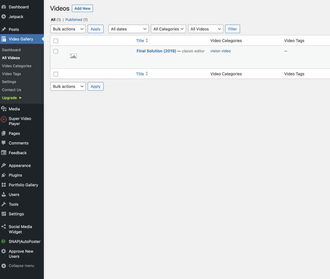Image resolution: width=330 pixels, height=279 pixels.
Task: Click the Add New button
Action: (x=82, y=9)
